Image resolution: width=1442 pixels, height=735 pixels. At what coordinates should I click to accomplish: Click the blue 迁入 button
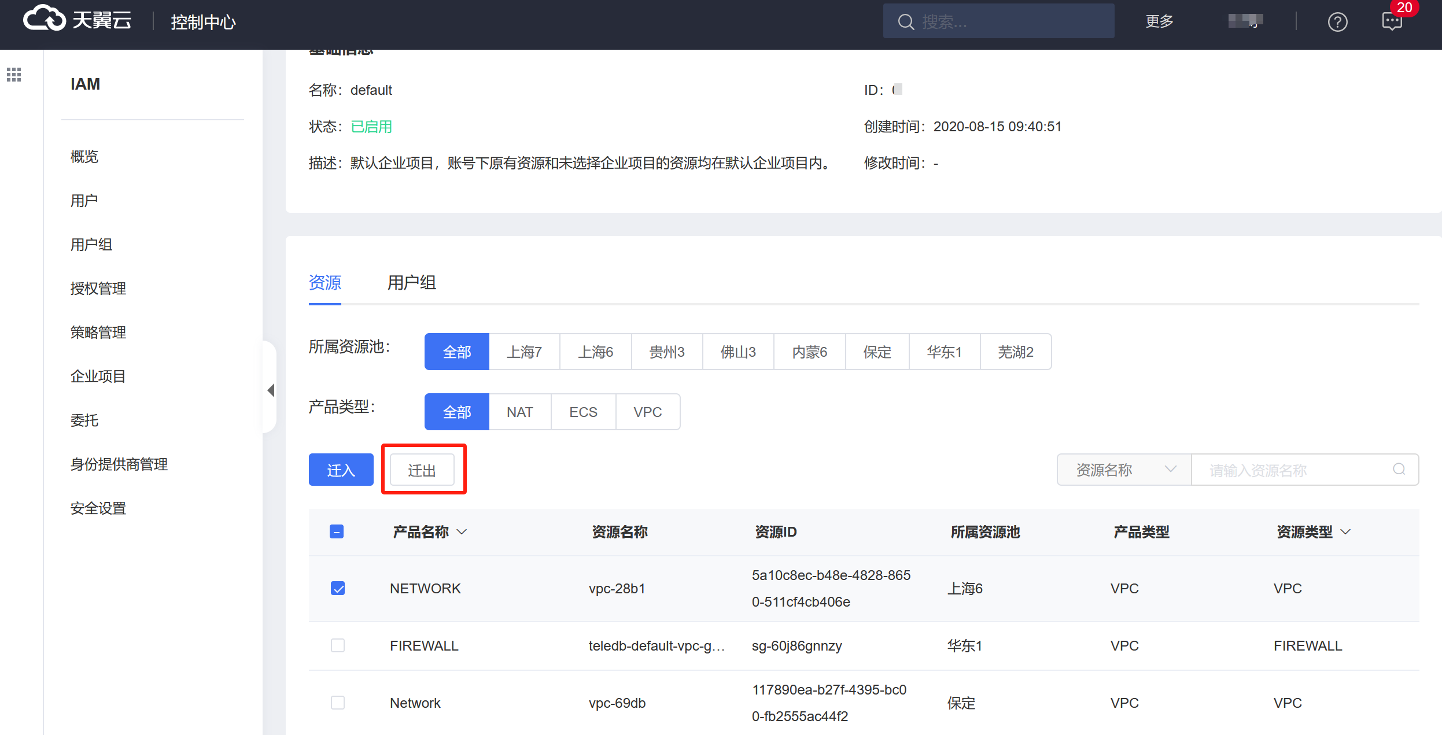point(341,470)
